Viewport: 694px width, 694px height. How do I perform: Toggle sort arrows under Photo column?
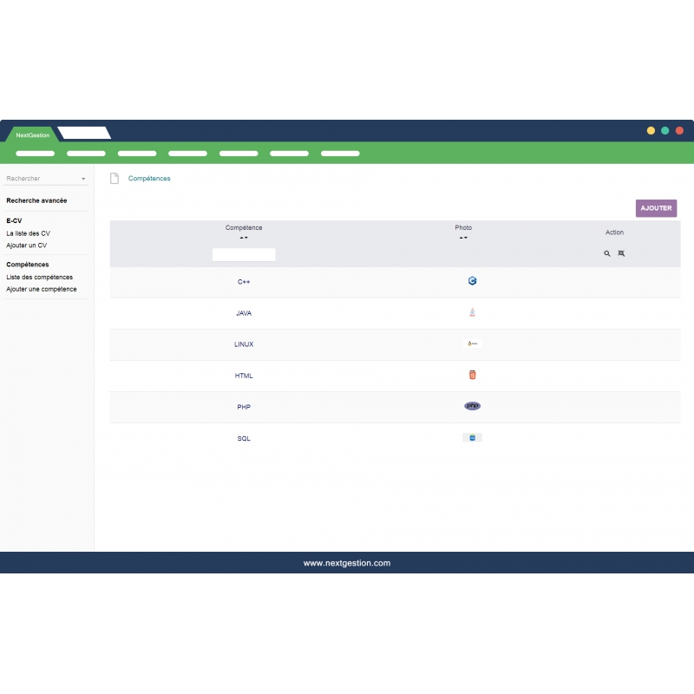click(x=463, y=238)
